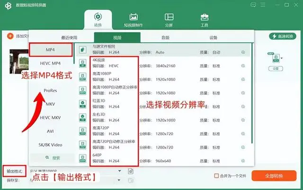Click the 设置 button under format icon
Screen dimensions: 303x190
[x=276, y=68]
